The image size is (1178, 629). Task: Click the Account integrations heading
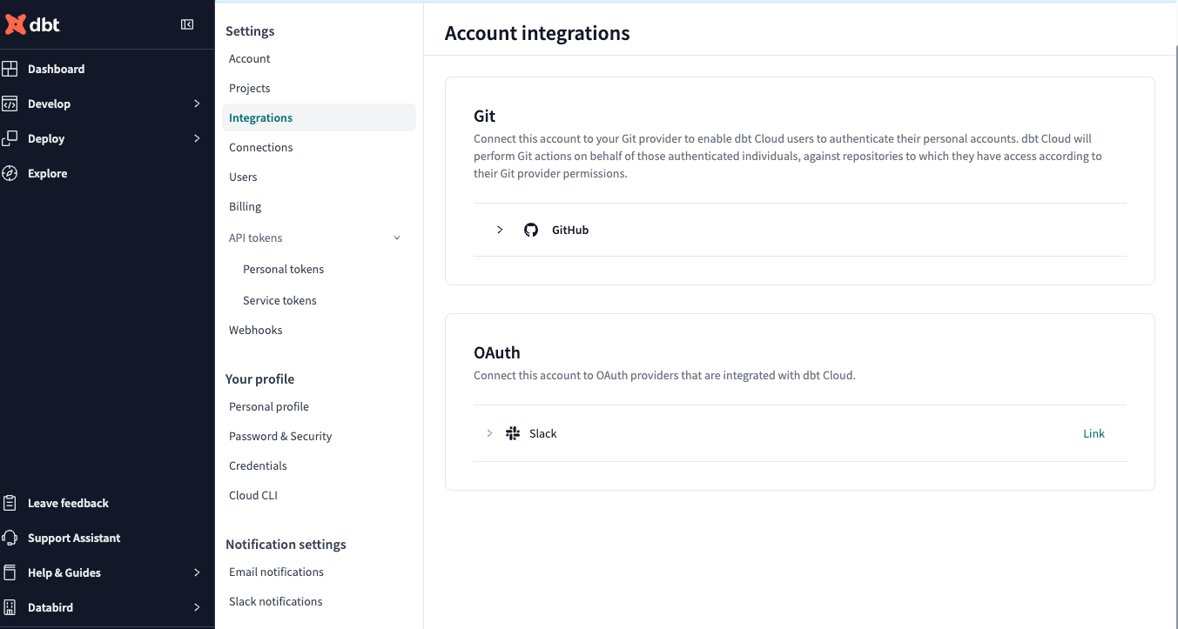click(x=537, y=33)
